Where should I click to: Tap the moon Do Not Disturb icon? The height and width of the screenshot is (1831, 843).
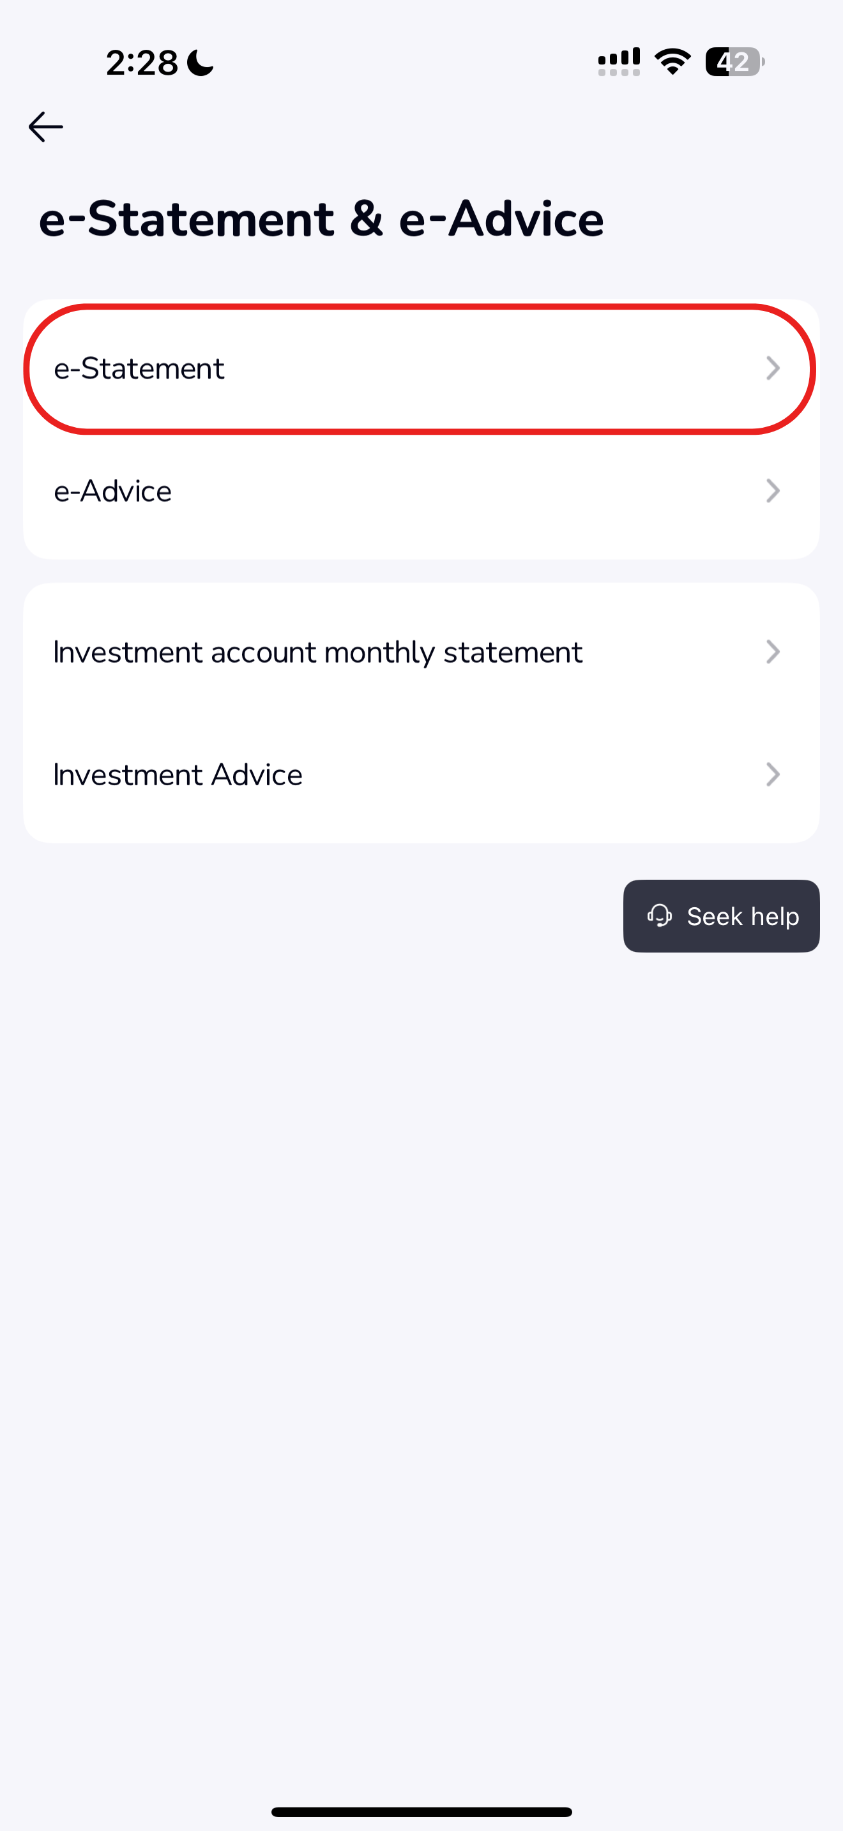[201, 63]
